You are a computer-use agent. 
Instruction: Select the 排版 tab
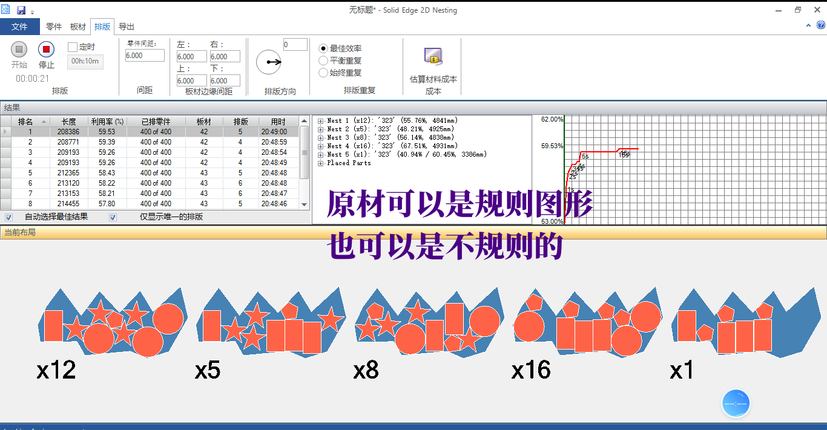click(102, 27)
